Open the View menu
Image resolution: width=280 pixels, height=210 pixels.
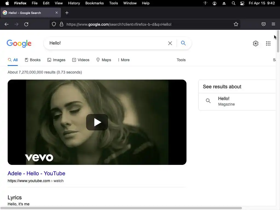[x=59, y=3]
